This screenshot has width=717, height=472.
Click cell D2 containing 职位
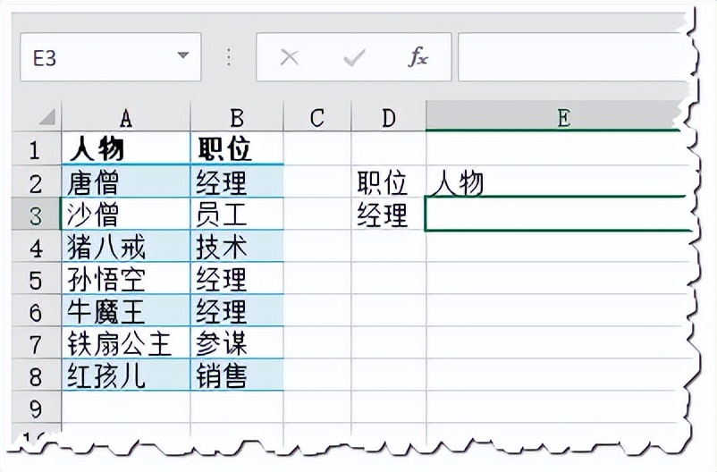point(388,181)
